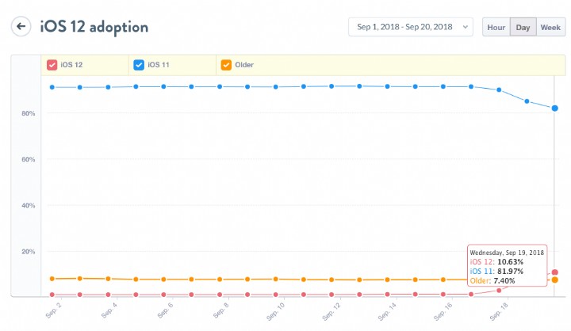This screenshot has width=571, height=331.
Task: Click the iOS 12 label in legend
Action: pyautogui.click(x=72, y=65)
